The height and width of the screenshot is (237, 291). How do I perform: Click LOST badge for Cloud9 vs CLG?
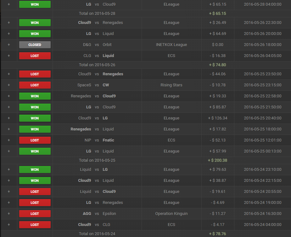(35, 224)
